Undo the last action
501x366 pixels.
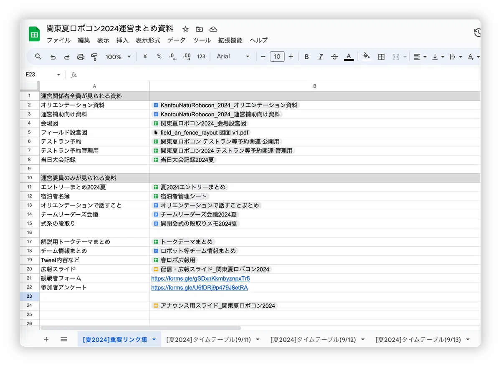pos(53,57)
